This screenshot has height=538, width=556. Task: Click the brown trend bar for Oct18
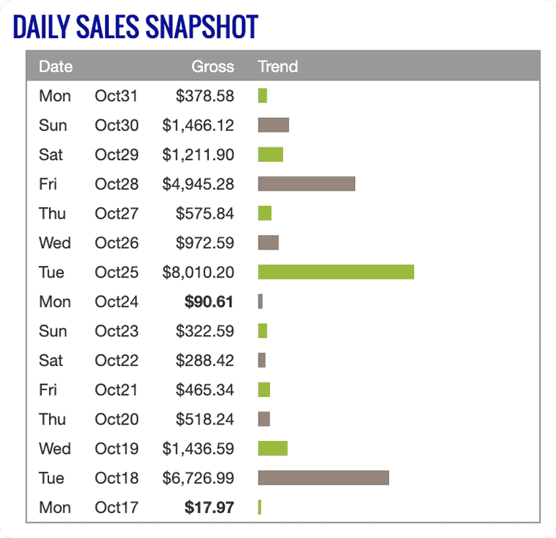[323, 478]
